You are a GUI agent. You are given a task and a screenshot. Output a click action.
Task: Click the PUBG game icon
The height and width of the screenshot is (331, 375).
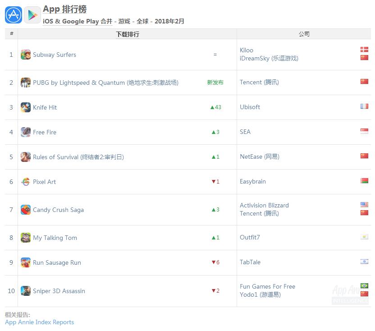click(x=26, y=83)
